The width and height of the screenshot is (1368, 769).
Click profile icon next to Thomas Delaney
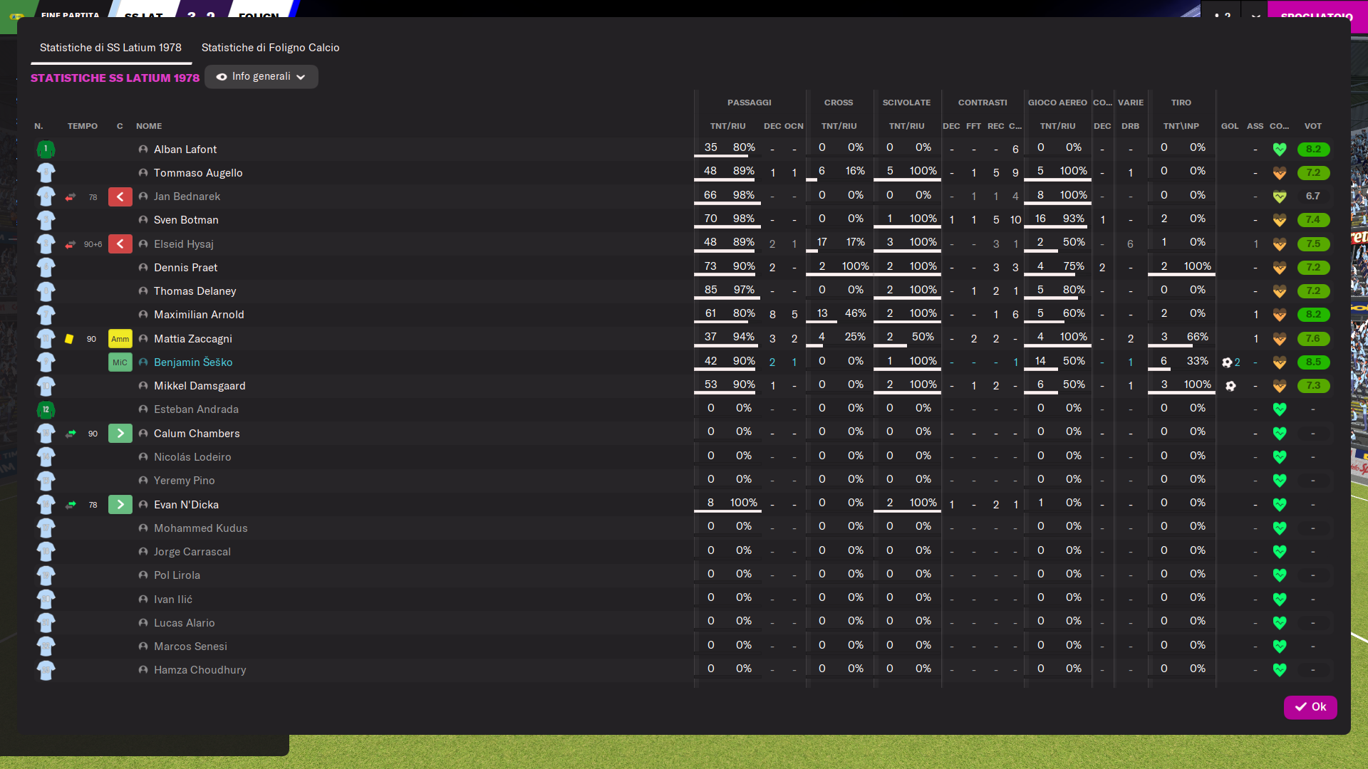coord(143,291)
